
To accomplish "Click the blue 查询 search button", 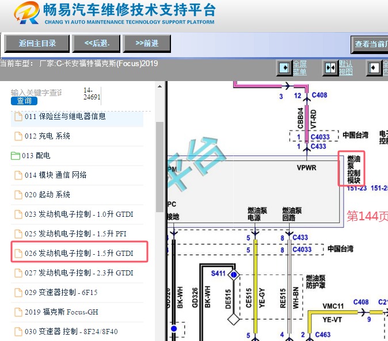I will click(x=24, y=101).
